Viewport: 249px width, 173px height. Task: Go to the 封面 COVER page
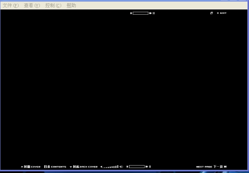[31, 167]
